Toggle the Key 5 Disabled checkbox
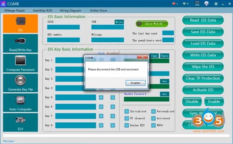 tap(113, 97)
